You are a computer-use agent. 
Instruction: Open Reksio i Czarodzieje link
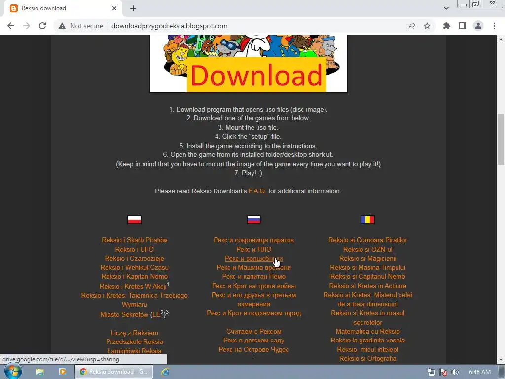pos(134,259)
